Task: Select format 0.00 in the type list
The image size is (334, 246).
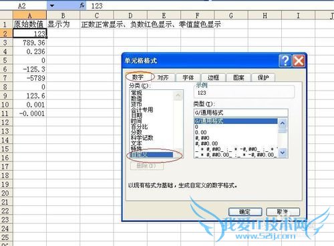Action: tap(236, 132)
